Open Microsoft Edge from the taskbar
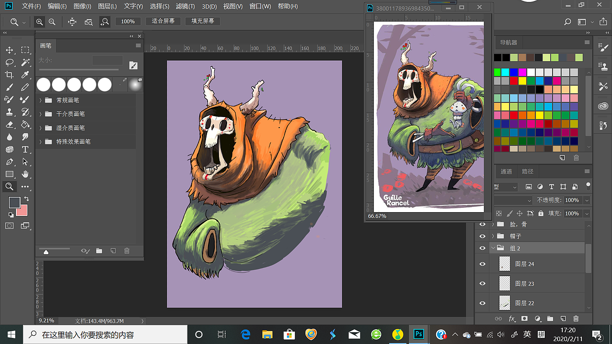Viewport: 612px width, 344px height. pyautogui.click(x=245, y=334)
